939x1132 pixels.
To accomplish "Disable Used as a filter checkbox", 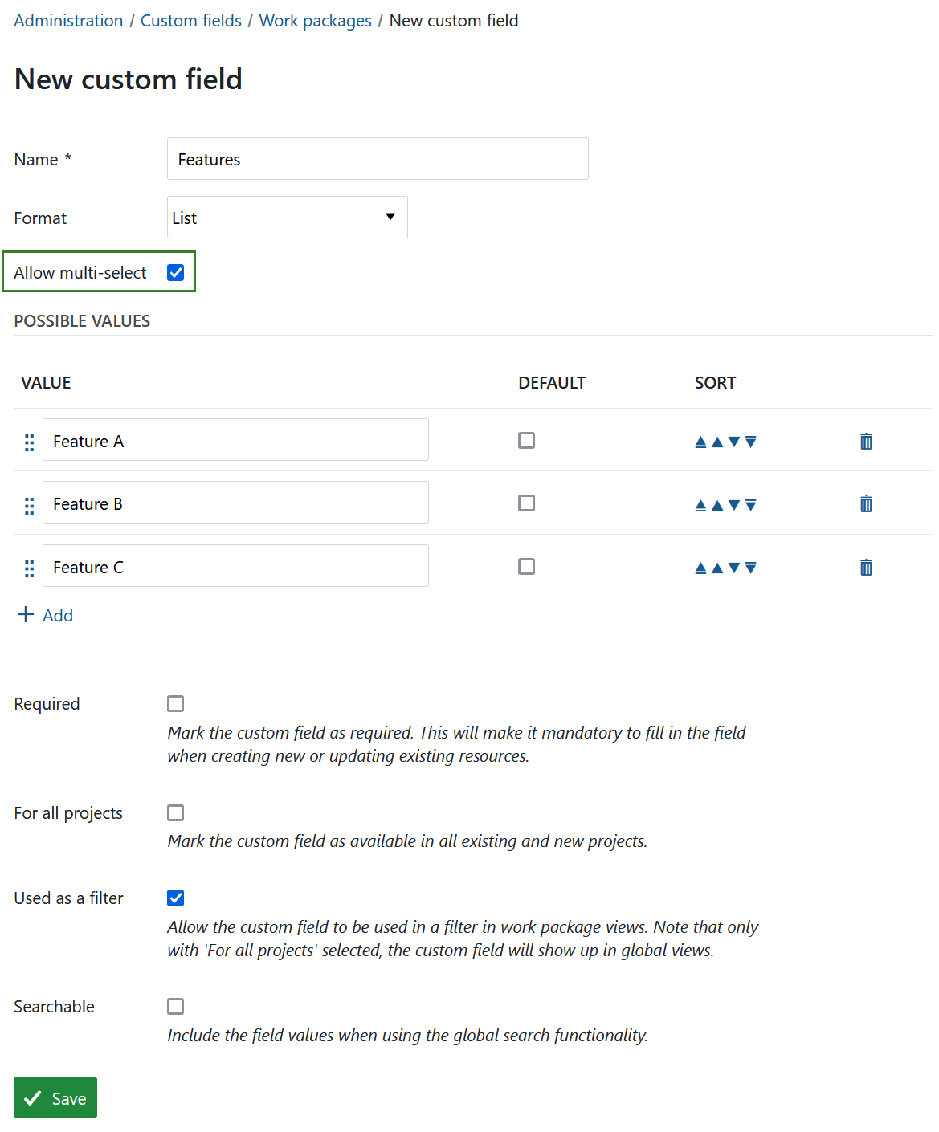I will (176, 898).
